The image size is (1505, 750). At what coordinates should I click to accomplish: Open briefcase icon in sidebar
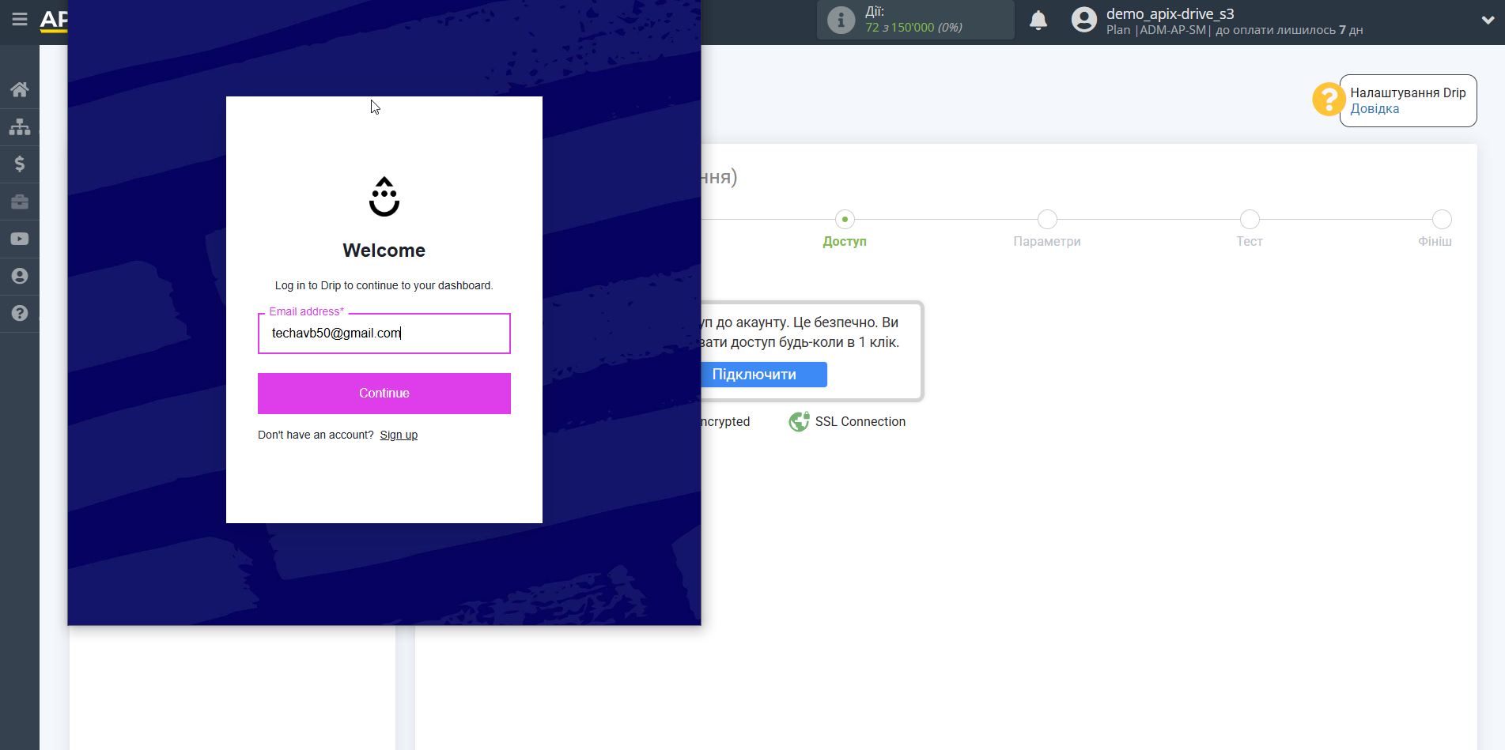(x=20, y=202)
